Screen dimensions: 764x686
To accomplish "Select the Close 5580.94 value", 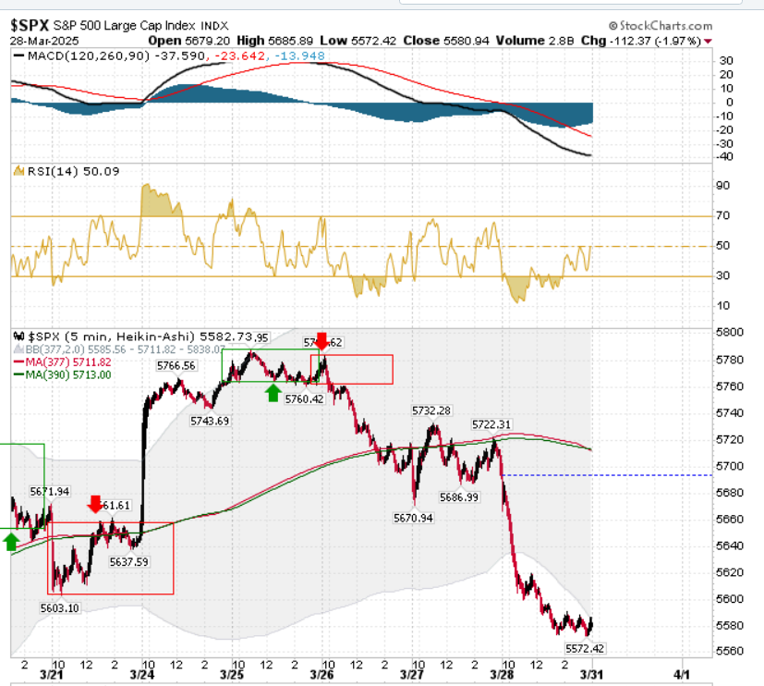I will click(446, 41).
